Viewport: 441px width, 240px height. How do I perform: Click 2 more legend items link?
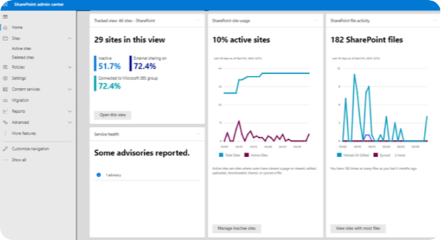click(399, 155)
